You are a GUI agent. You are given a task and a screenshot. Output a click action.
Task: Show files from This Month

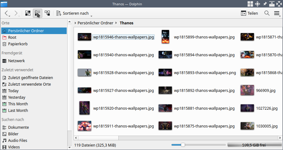[x=34, y=104]
